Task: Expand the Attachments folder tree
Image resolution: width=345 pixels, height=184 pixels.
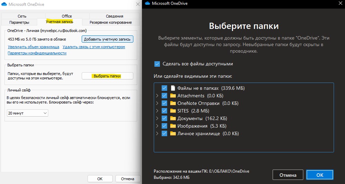Action: tap(157, 96)
